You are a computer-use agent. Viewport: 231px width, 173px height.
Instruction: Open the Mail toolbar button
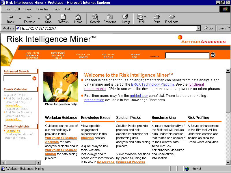coord(141,19)
